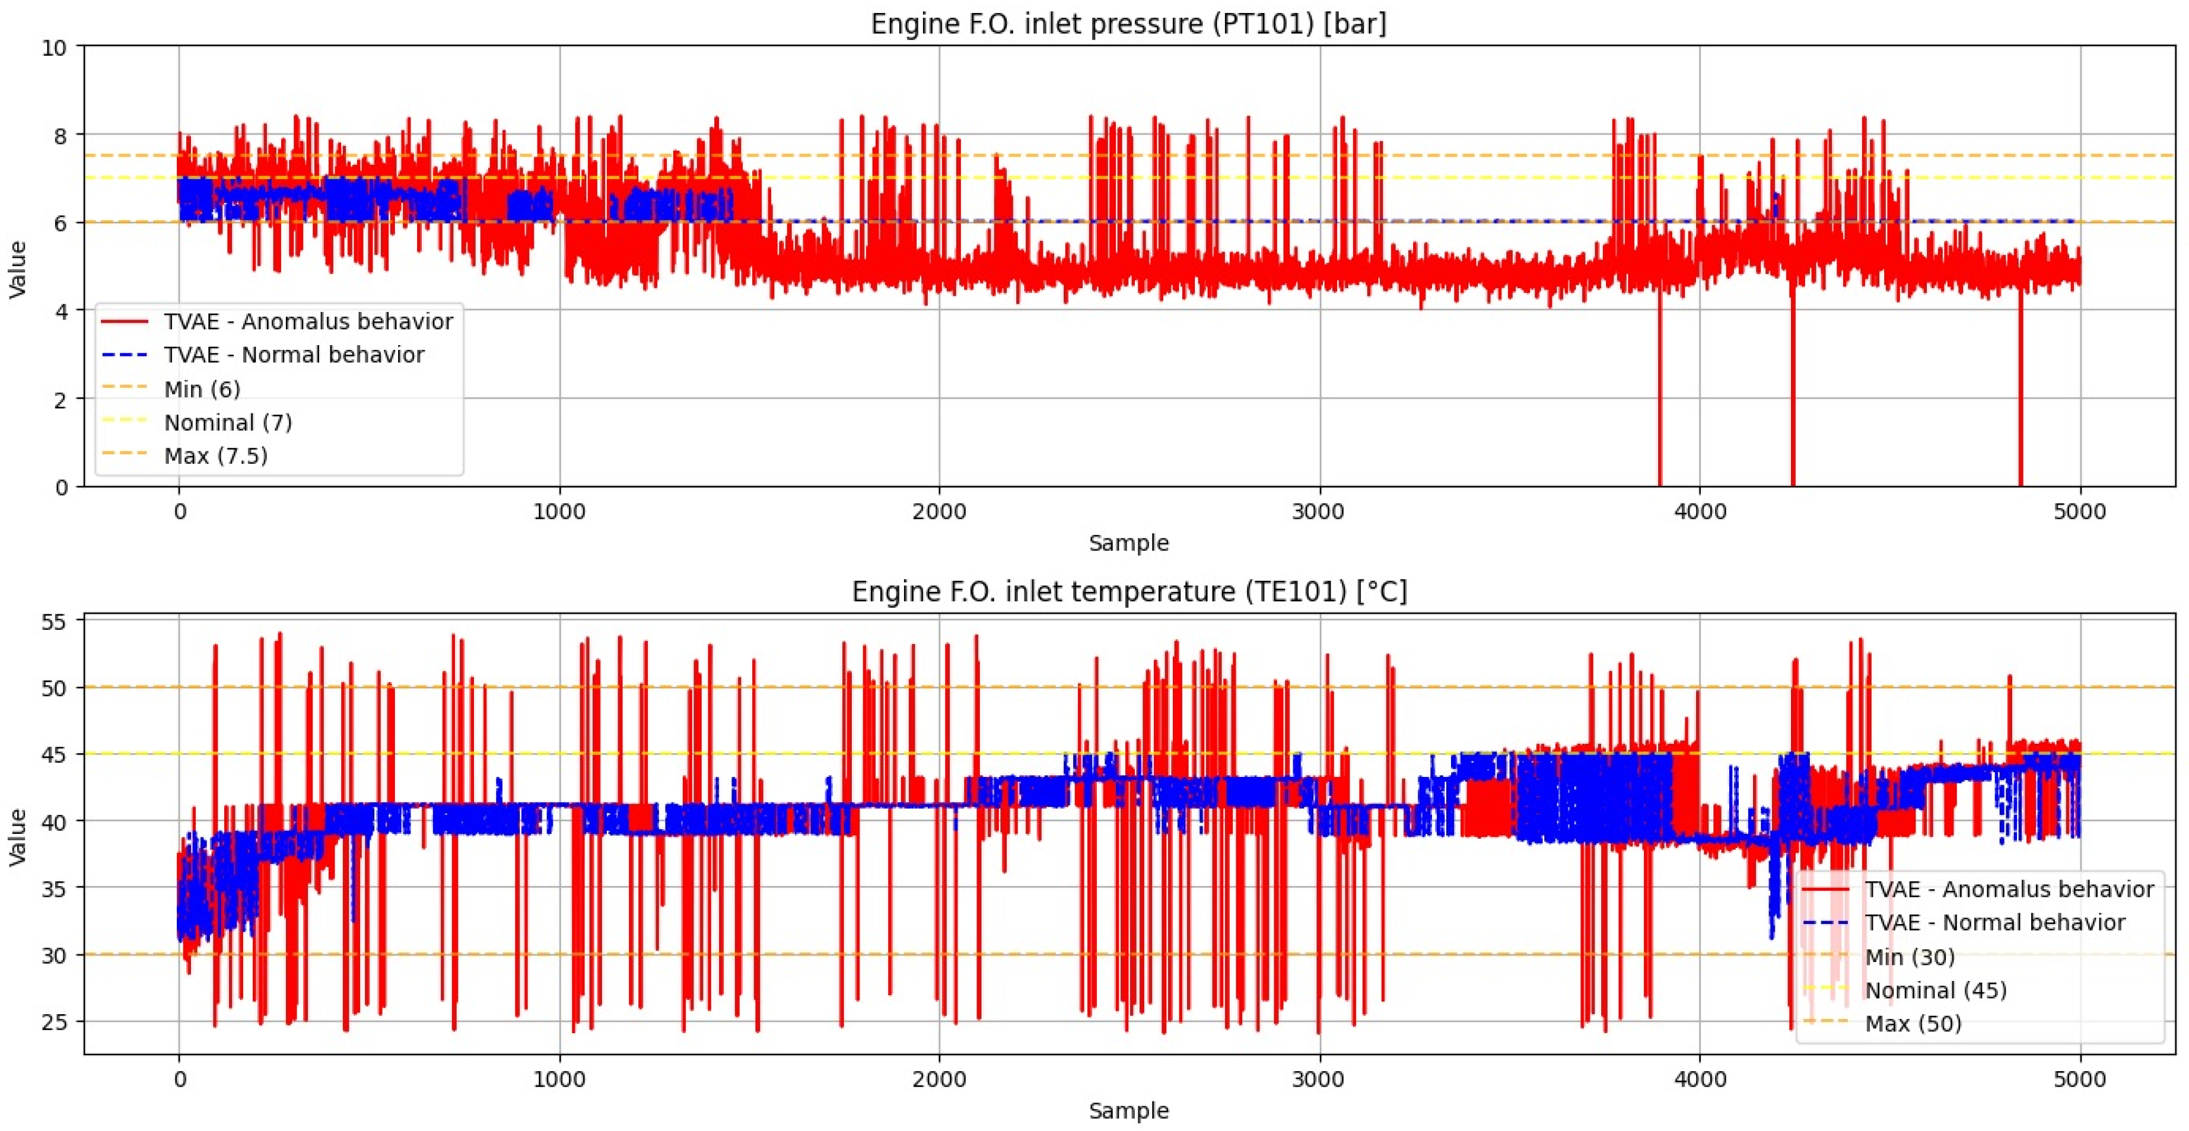Screen dimensions: 2189x1131
Task: Click 'TVAE - Anomalus behavior' in bottom legend
Action: pyautogui.click(x=2009, y=889)
